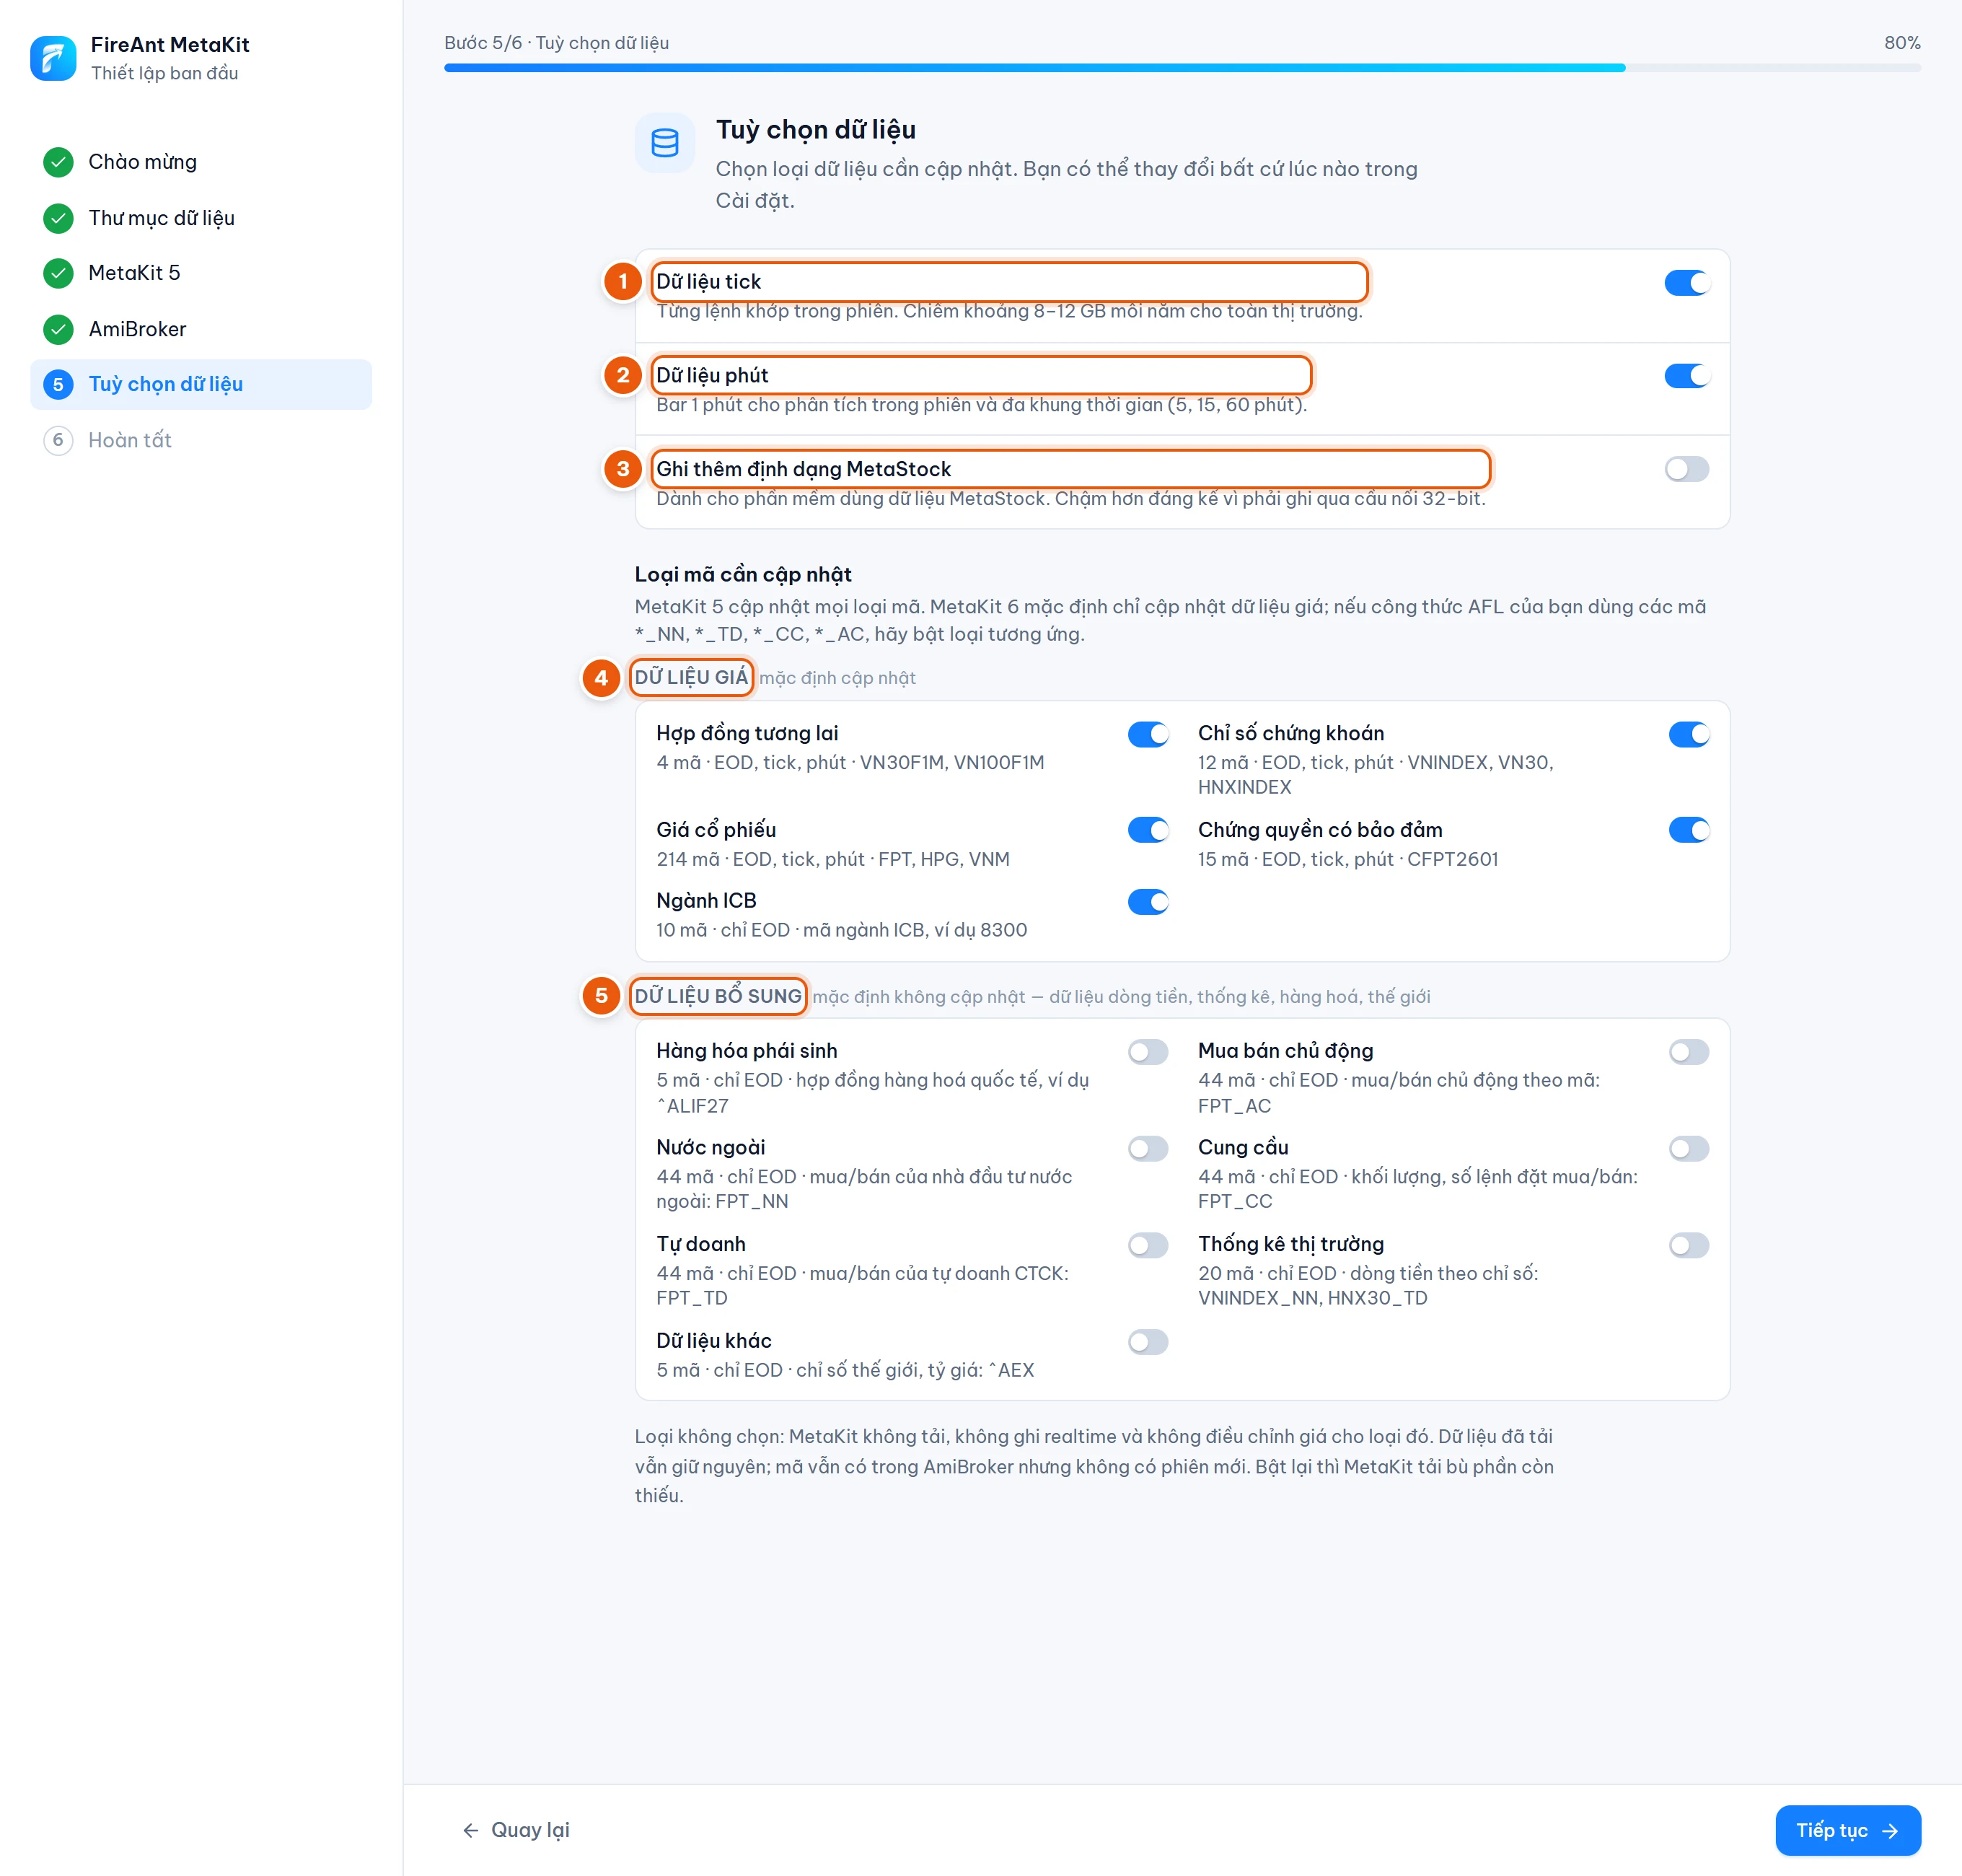Toggle Chứng quyền có bảo đảm

coord(1688,830)
